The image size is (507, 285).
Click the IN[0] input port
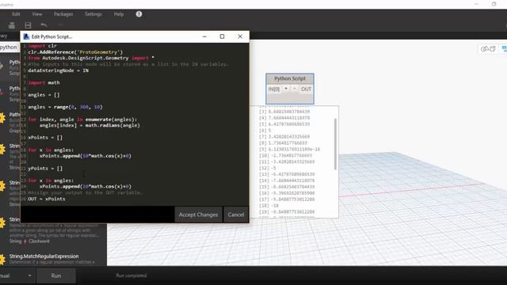point(274,89)
